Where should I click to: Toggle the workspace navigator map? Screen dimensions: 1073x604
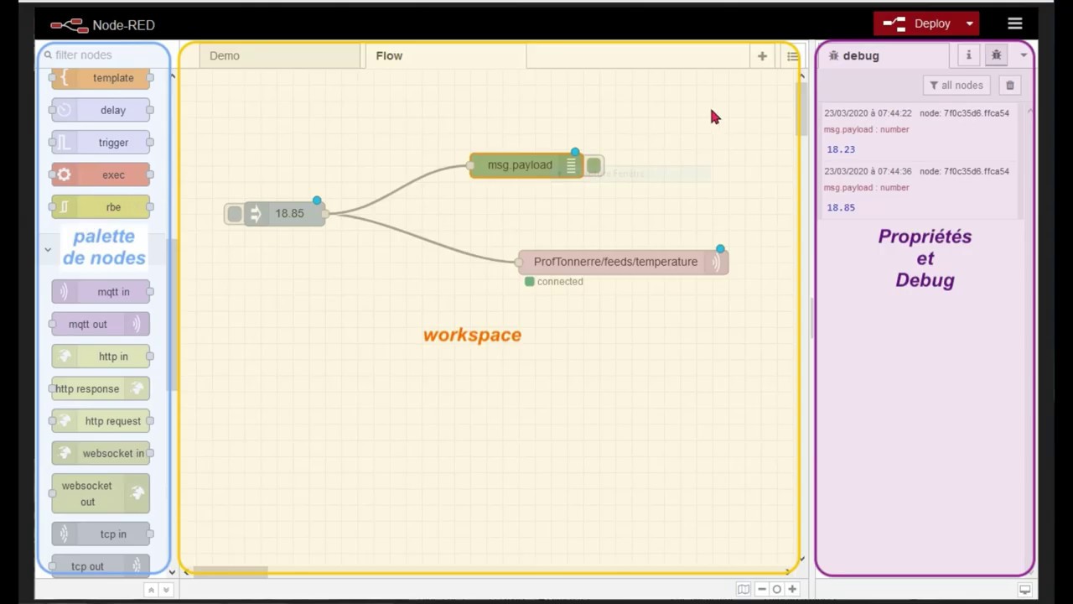coord(743,589)
